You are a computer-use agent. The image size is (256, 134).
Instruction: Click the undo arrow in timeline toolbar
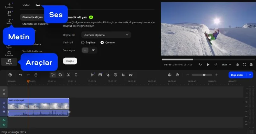[x=21, y=75]
